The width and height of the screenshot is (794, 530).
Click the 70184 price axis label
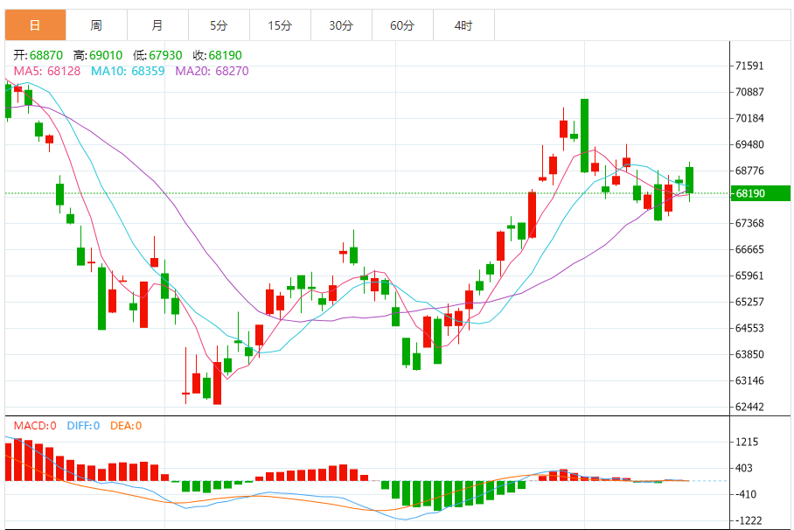(749, 118)
